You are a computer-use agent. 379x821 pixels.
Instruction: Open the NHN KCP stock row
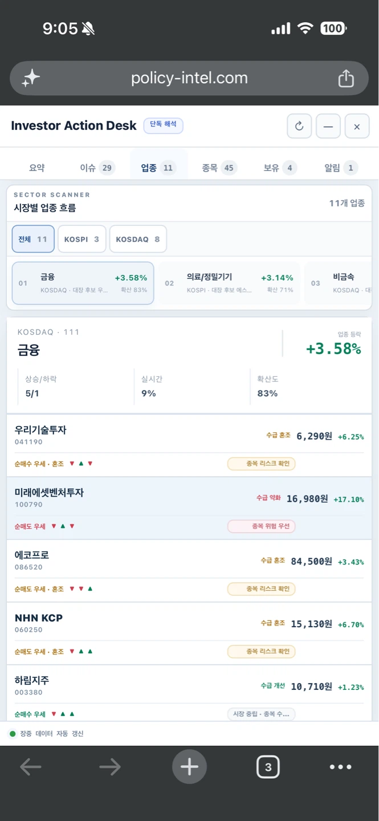click(189, 633)
